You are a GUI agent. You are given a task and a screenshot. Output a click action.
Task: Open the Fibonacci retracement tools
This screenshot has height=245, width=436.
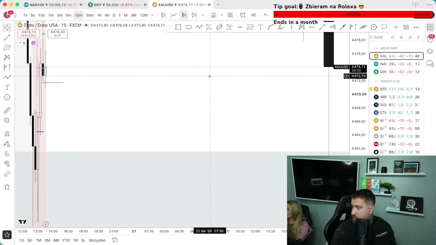point(7,47)
